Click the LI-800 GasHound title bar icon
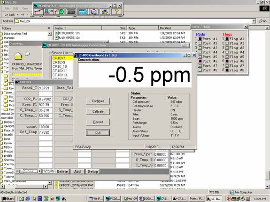This screenshot has height=202, width=270. (x=76, y=55)
